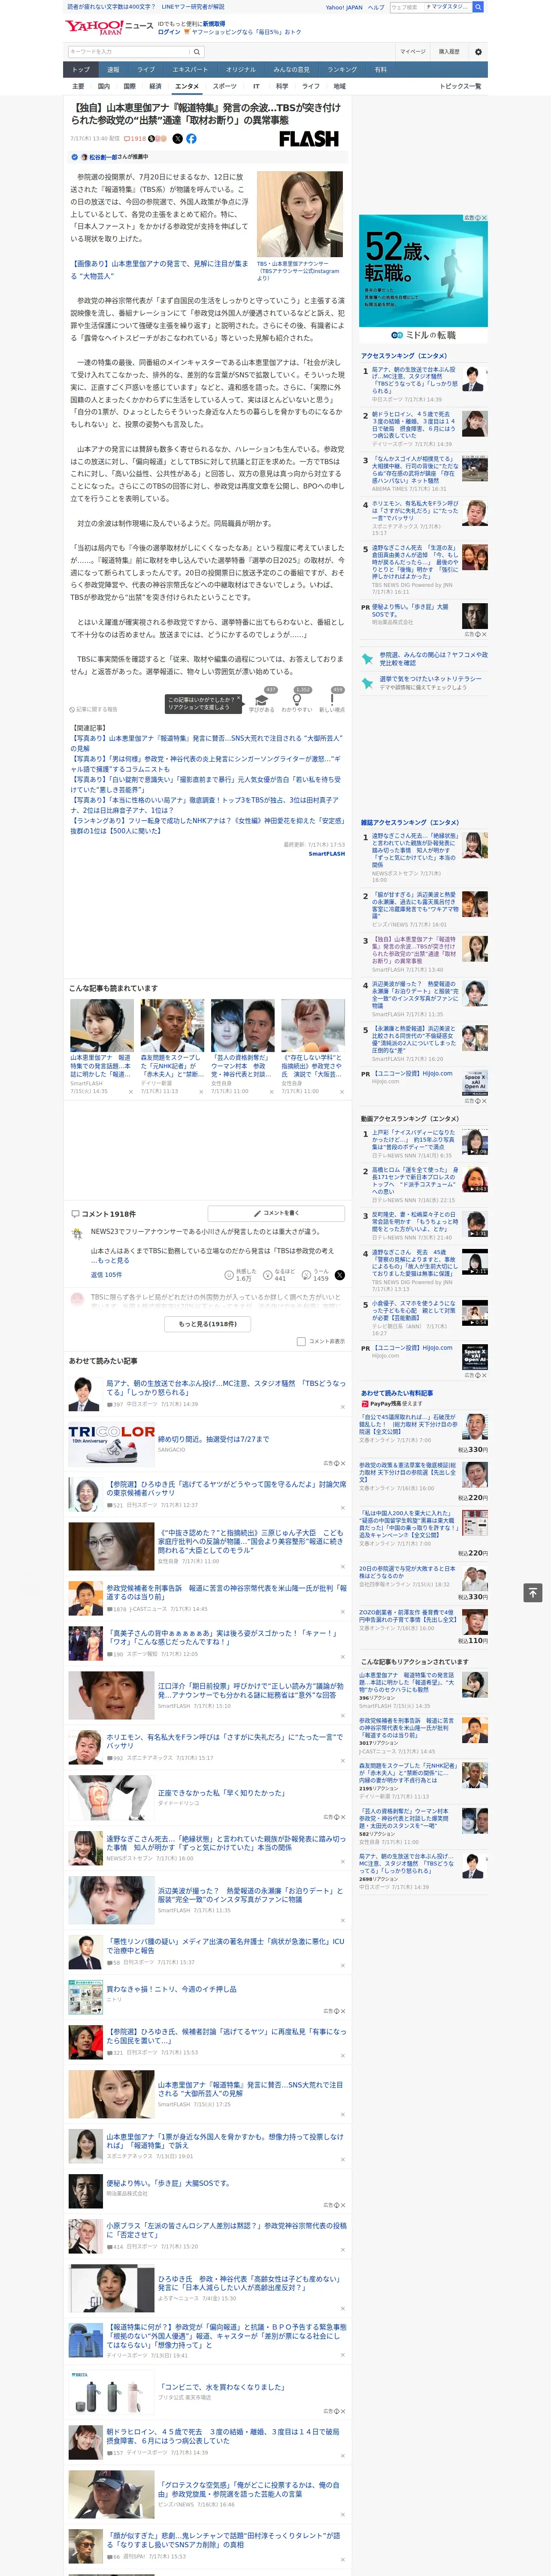Share the article on X
Screen dimensions: 551x2576
point(178,139)
